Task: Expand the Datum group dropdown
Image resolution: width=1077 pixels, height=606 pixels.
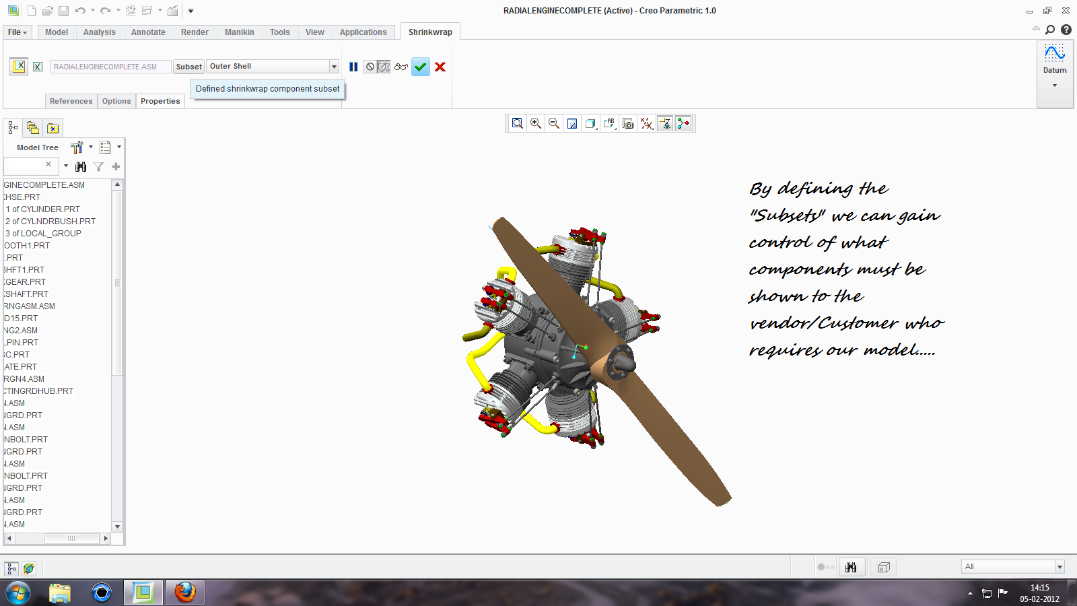Action: coord(1055,86)
